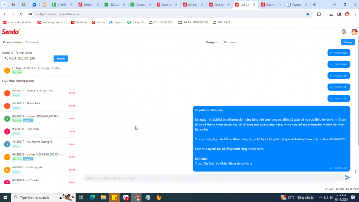Image resolution: width=359 pixels, height=202 pixels.
Task: View site information icon in address bar
Action: pos(31,14)
